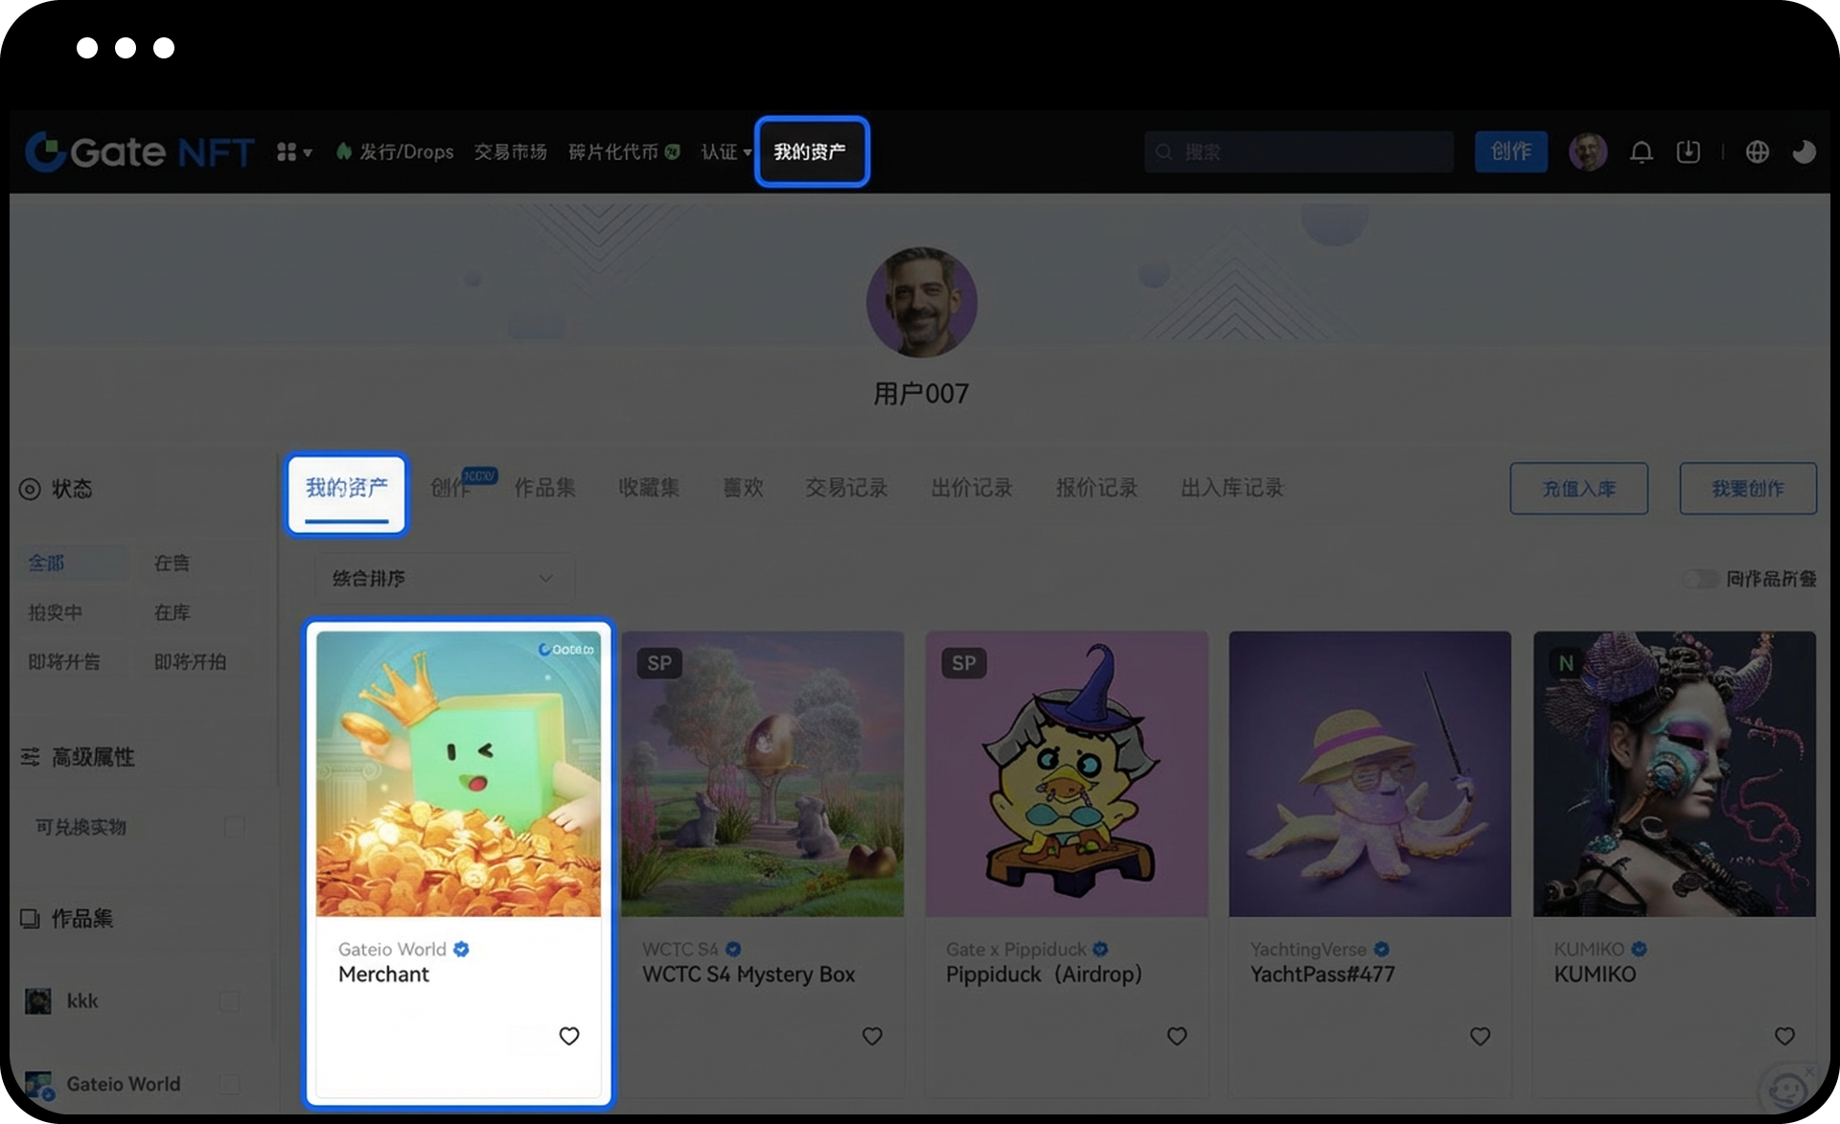Toggle dark mode moon icon
This screenshot has width=1840, height=1124.
(x=1804, y=152)
